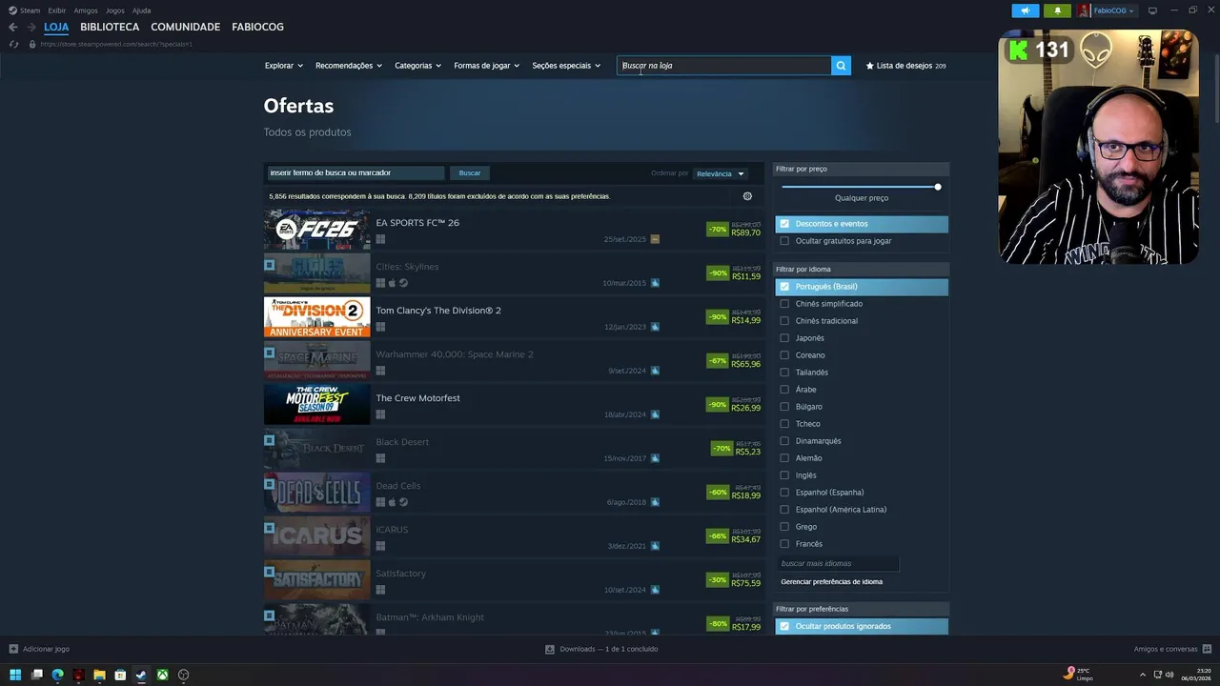Enable the Japonês language filter

click(x=784, y=338)
